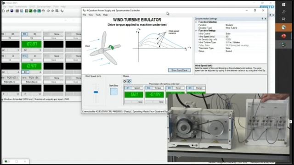Open Windows search icon in taskbar
The image size is (294, 165).
[284, 12]
